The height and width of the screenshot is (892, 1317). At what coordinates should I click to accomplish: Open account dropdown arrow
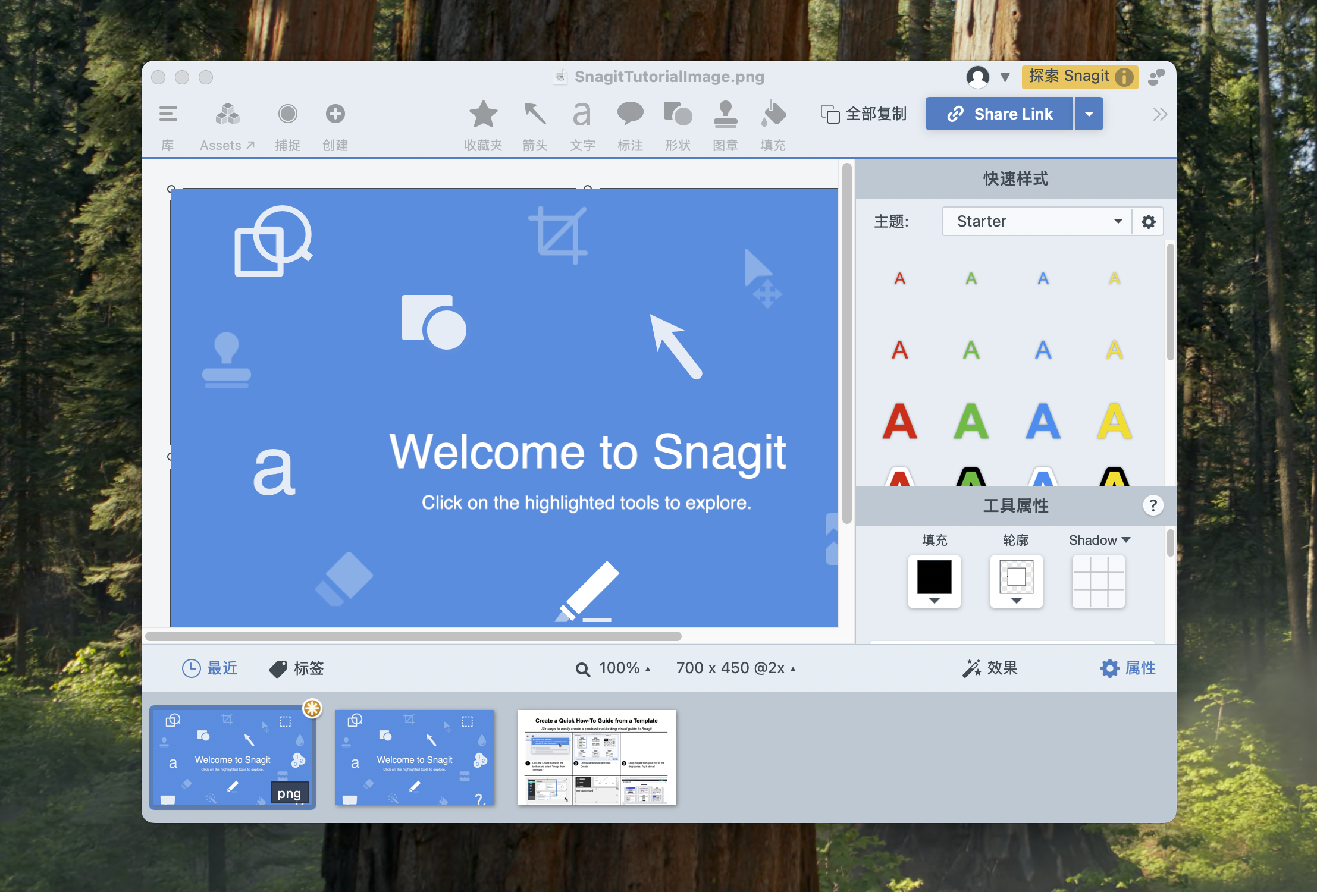(1005, 77)
